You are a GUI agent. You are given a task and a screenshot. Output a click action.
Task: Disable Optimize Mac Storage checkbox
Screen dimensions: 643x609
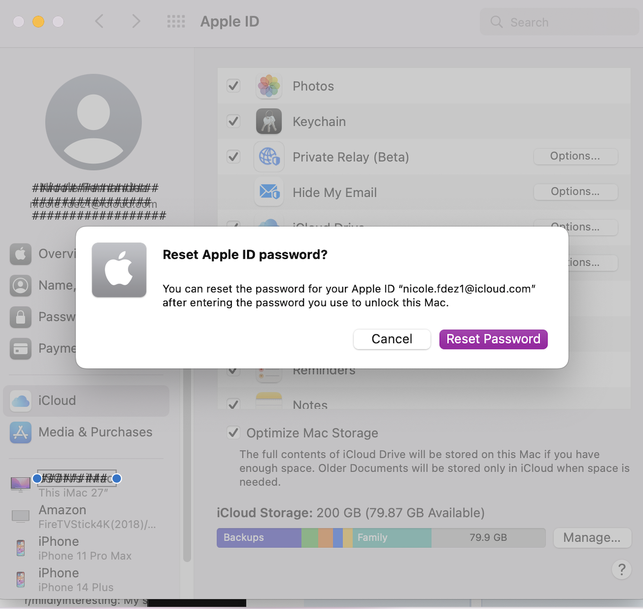(233, 432)
